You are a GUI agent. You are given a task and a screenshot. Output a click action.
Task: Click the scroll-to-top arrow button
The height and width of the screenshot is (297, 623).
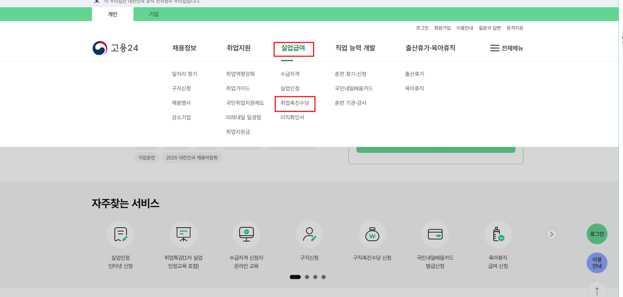tap(597, 291)
